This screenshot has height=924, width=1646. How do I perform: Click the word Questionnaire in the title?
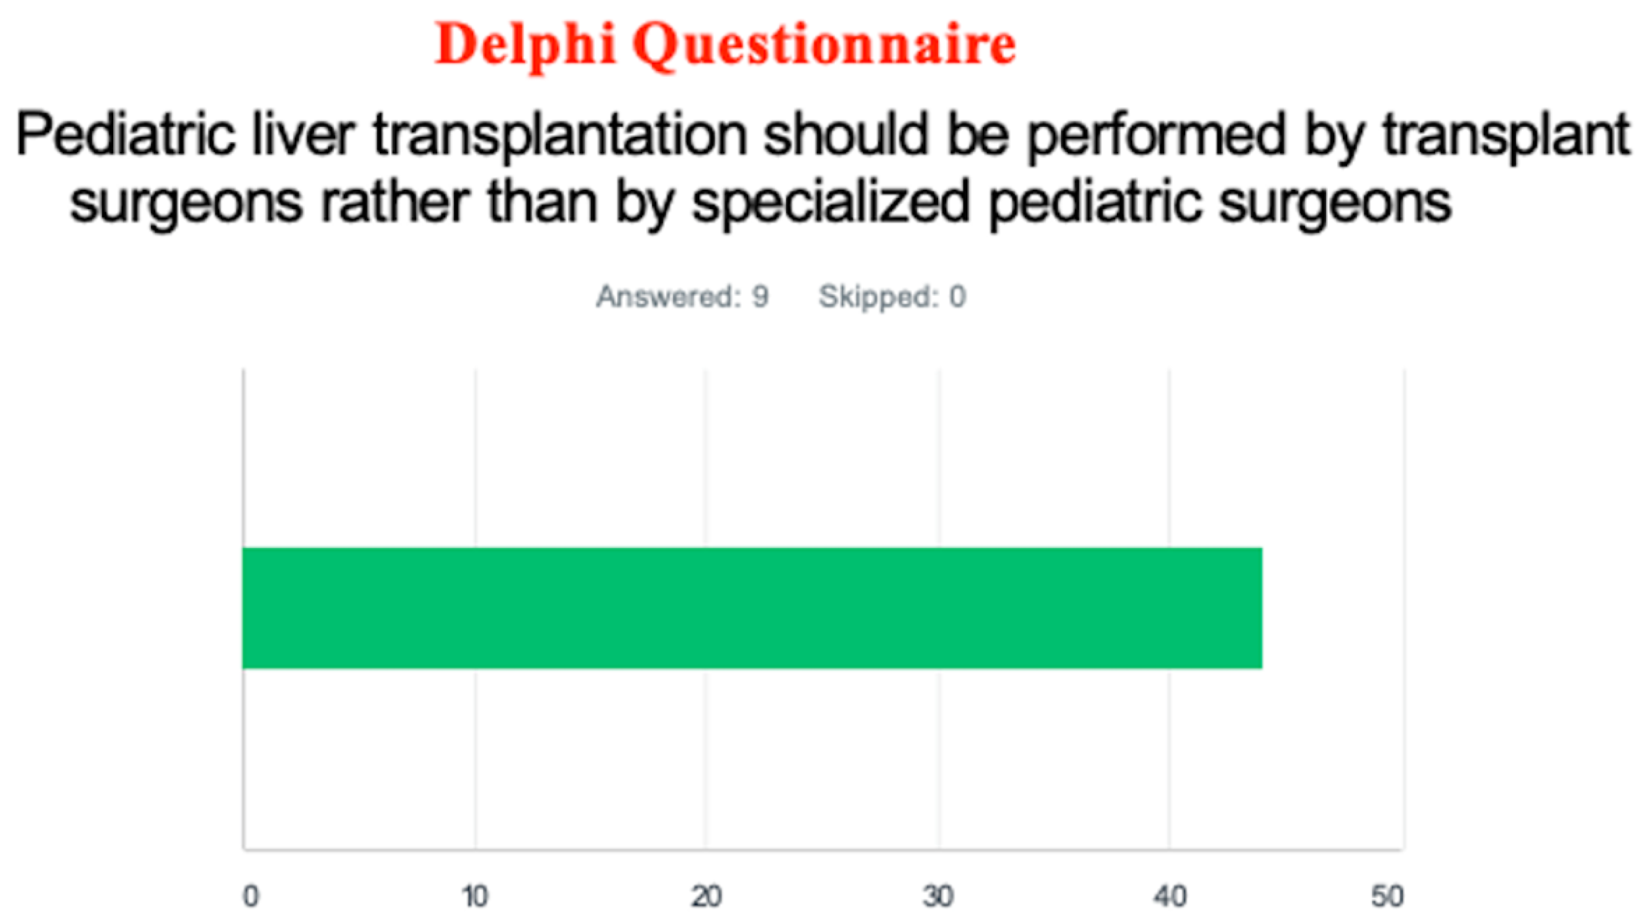[x=824, y=45]
